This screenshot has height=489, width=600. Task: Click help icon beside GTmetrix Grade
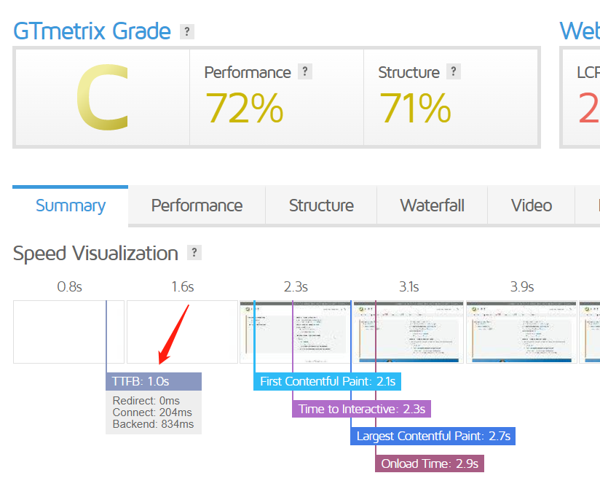(188, 31)
